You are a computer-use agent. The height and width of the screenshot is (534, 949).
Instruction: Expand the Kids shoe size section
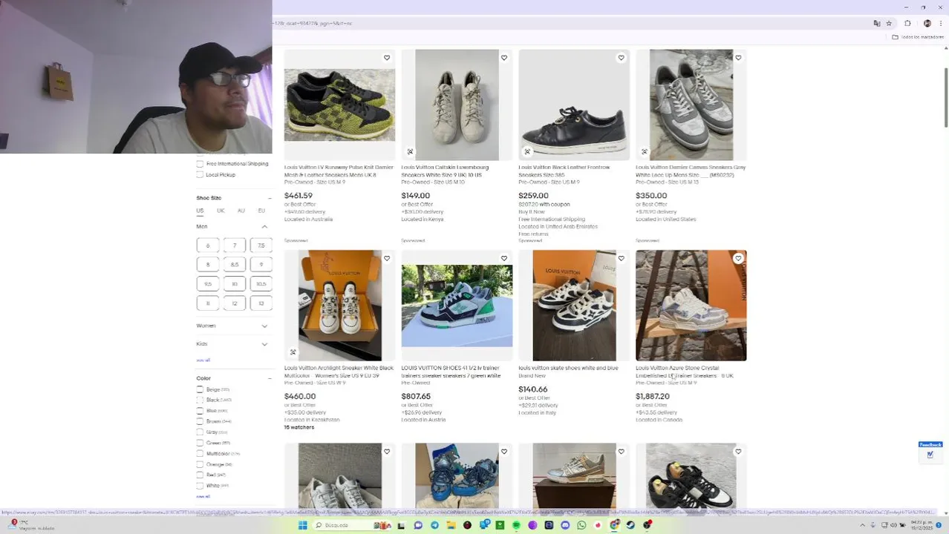tap(264, 344)
